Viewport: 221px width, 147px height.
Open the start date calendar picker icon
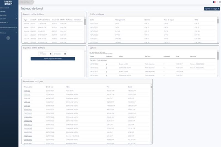point(51,54)
